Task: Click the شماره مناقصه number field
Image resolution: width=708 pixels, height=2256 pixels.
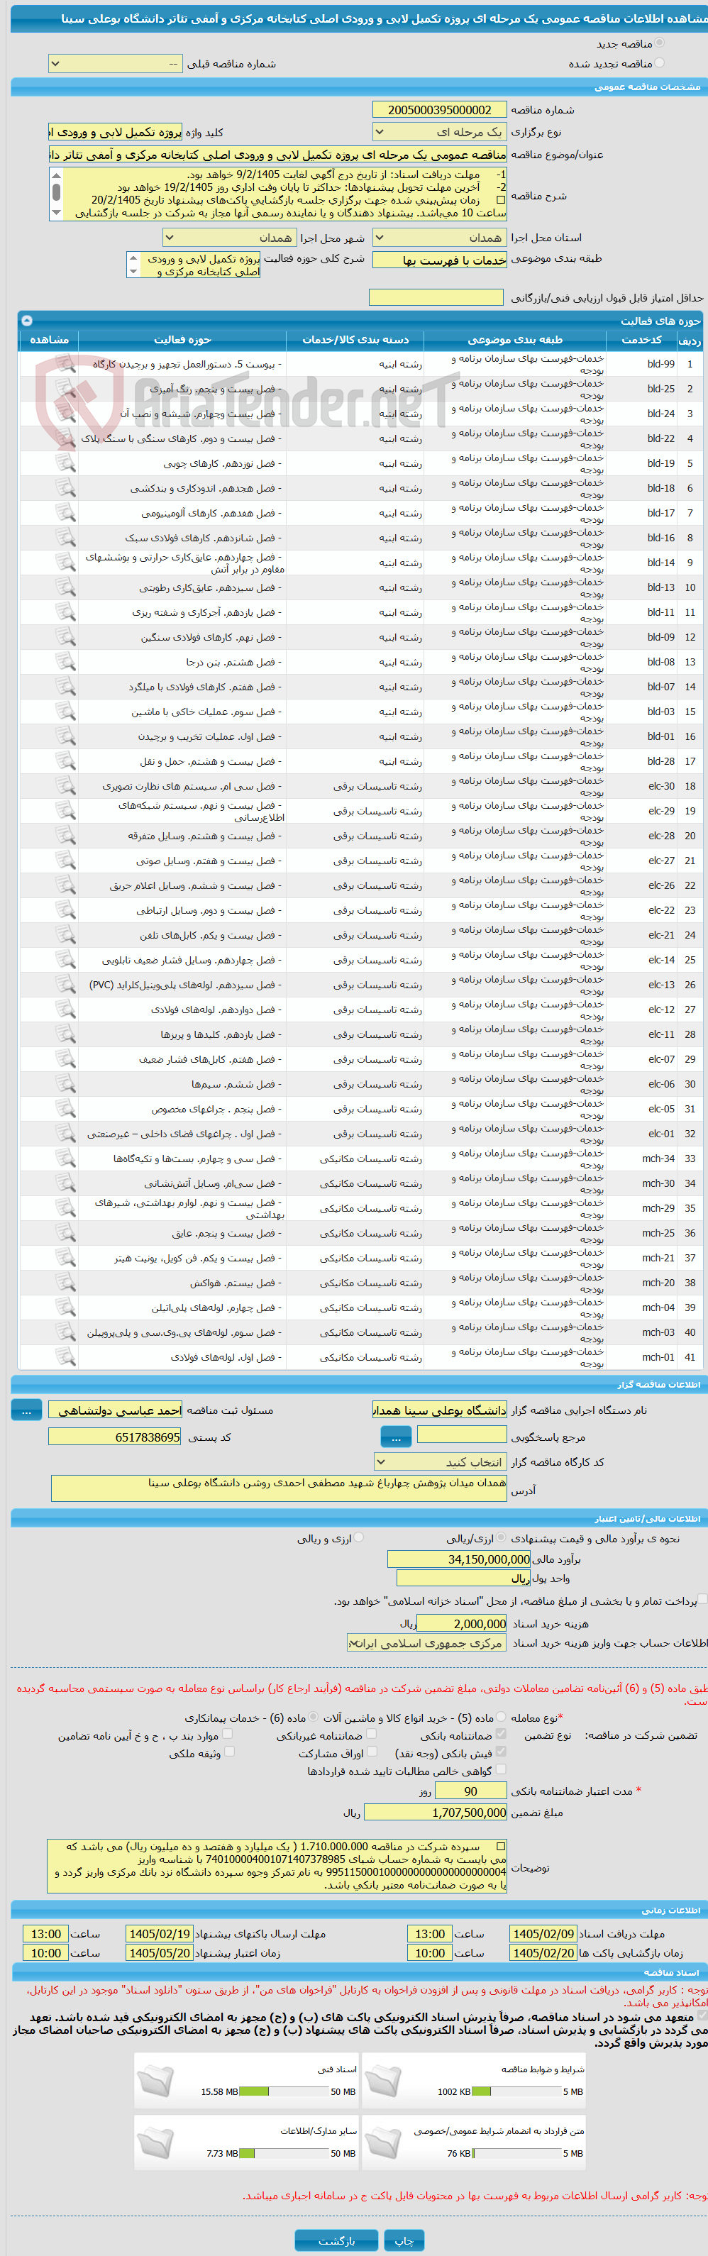Action: (440, 109)
